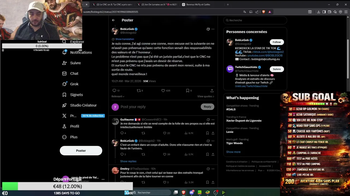Open Xavier Dupont de Ligonnès trend
Image resolution: width=350 pixels, height=196 pixels.
pos(244,121)
